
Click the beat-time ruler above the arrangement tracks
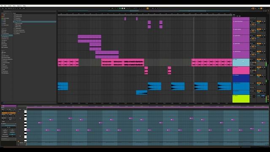145,14
